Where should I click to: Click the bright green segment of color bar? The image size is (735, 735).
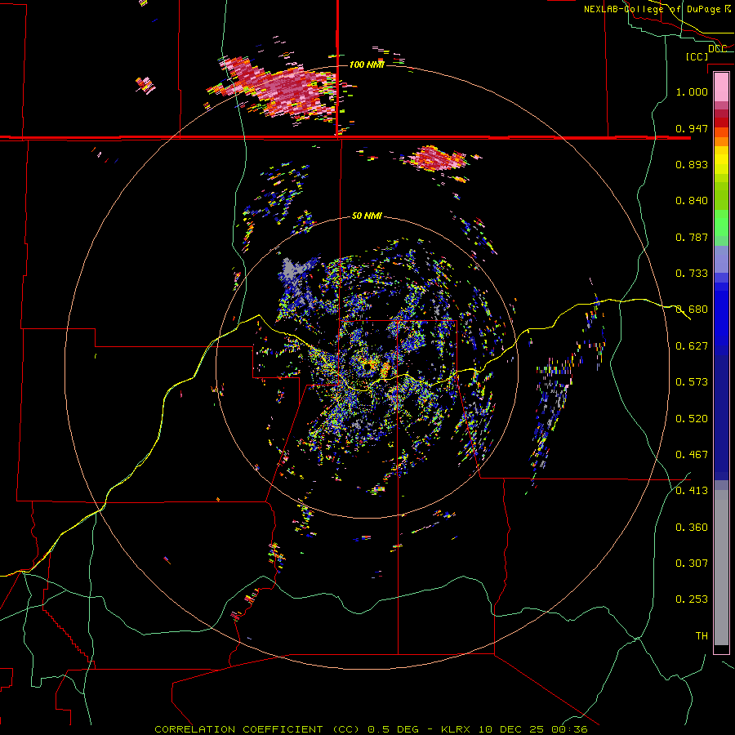tap(721, 223)
